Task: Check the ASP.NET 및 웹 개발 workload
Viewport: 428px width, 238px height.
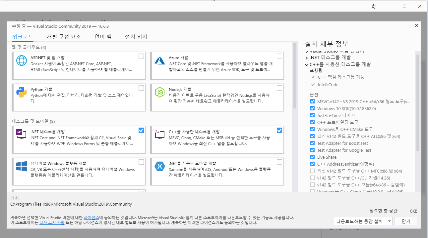Action: point(141,56)
